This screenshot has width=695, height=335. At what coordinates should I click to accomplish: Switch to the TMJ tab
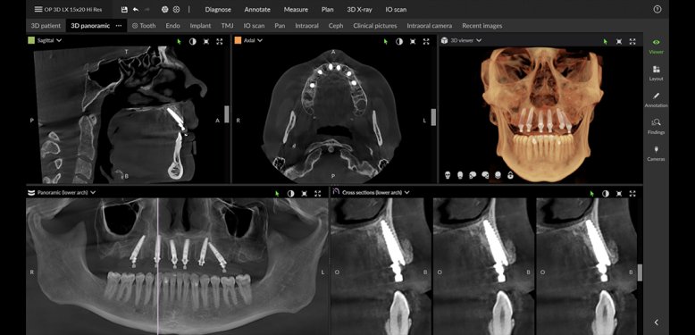pos(228,26)
